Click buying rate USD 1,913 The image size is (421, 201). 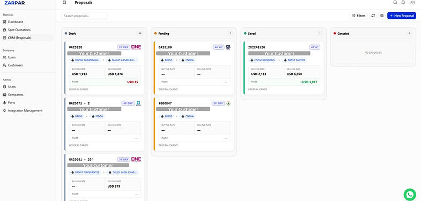click(x=79, y=74)
